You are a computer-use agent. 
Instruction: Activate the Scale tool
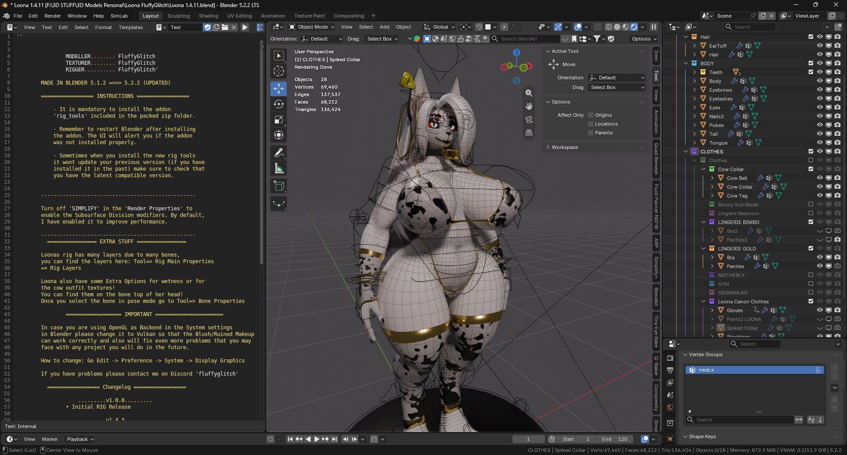click(x=279, y=119)
